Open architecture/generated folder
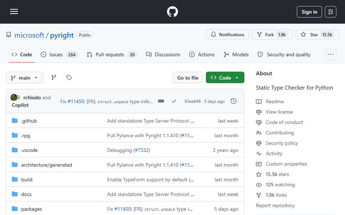The image size is (345, 215). pos(47,165)
